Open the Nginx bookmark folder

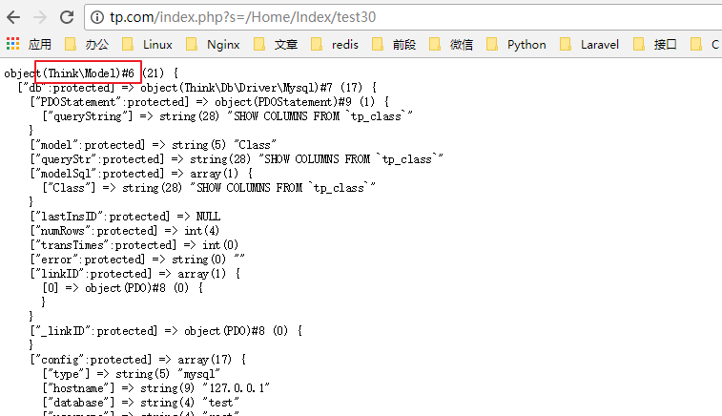pyautogui.click(x=213, y=44)
